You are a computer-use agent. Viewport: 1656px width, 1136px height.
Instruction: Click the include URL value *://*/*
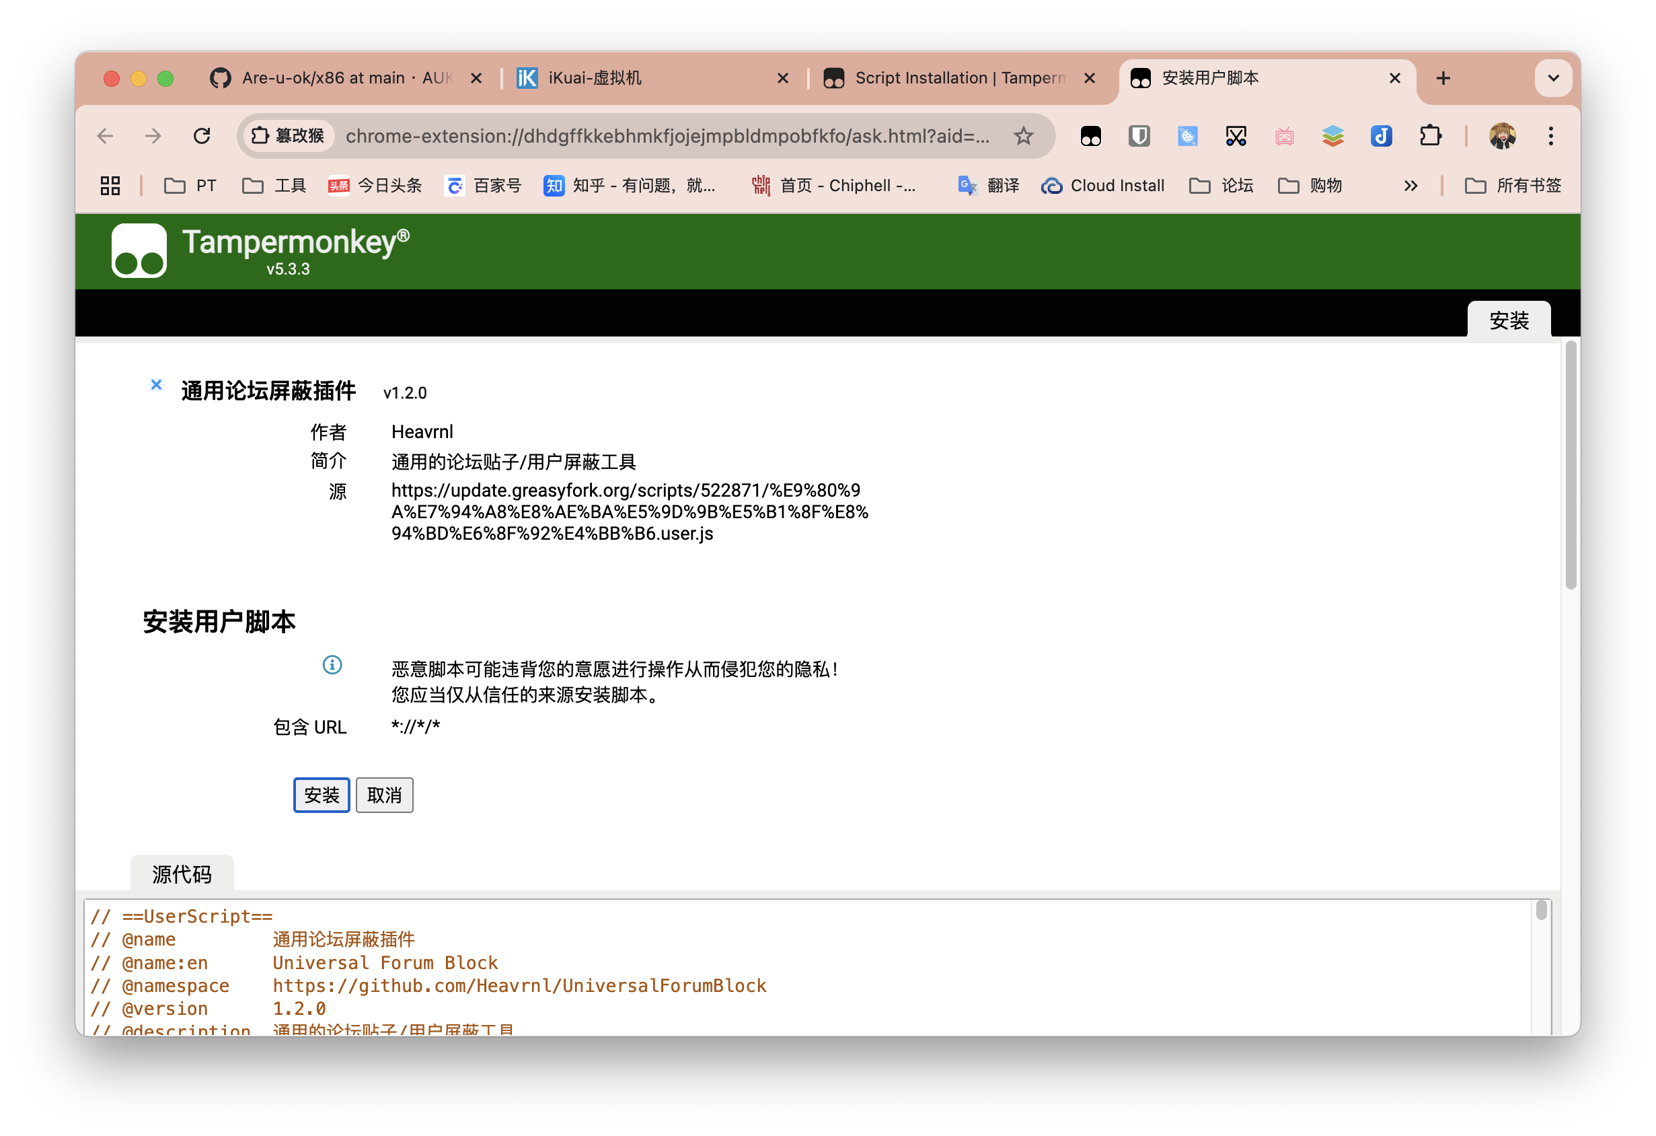click(x=416, y=727)
